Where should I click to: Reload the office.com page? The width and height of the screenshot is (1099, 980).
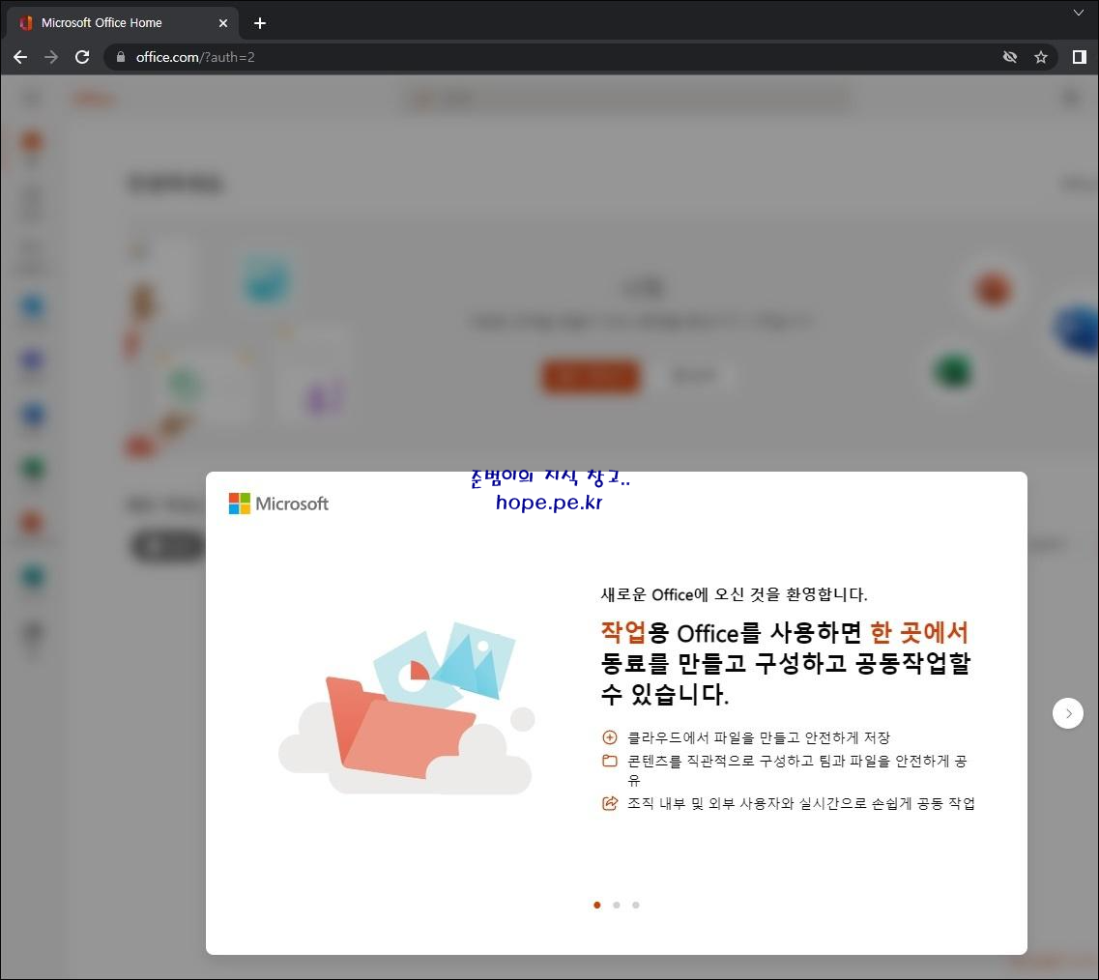tap(82, 57)
